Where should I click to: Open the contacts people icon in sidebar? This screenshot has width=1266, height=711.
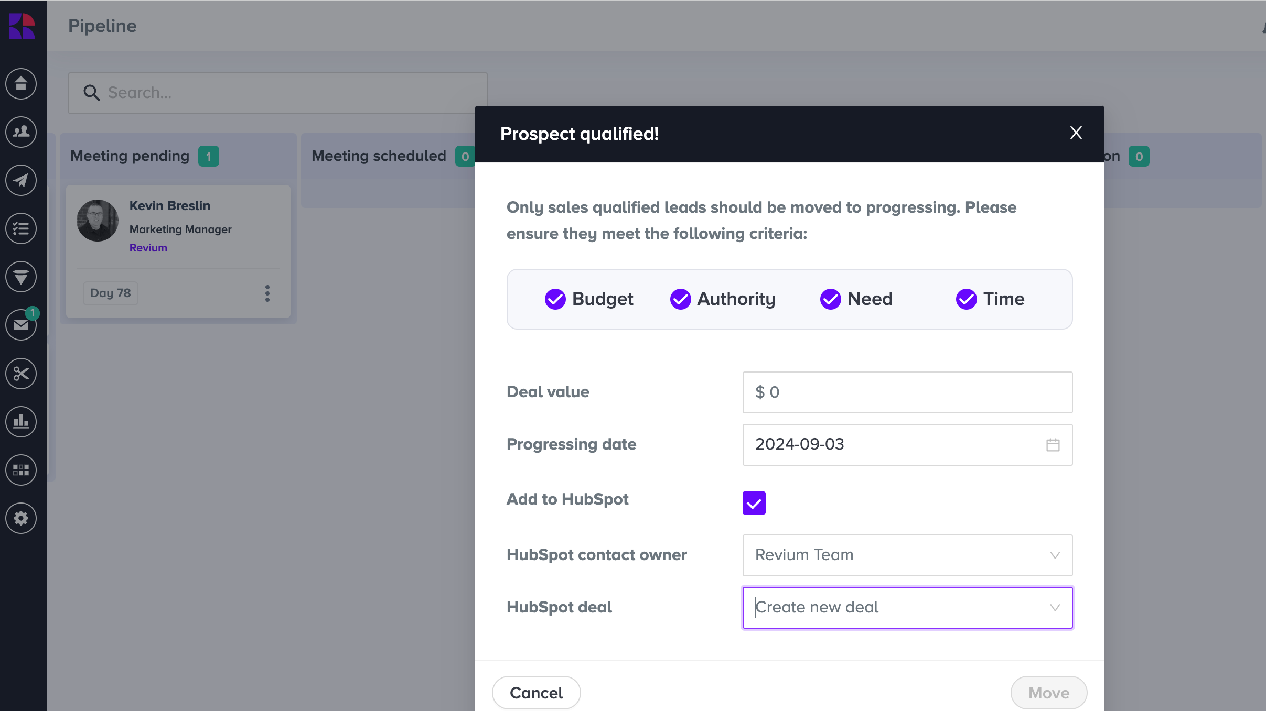click(21, 132)
